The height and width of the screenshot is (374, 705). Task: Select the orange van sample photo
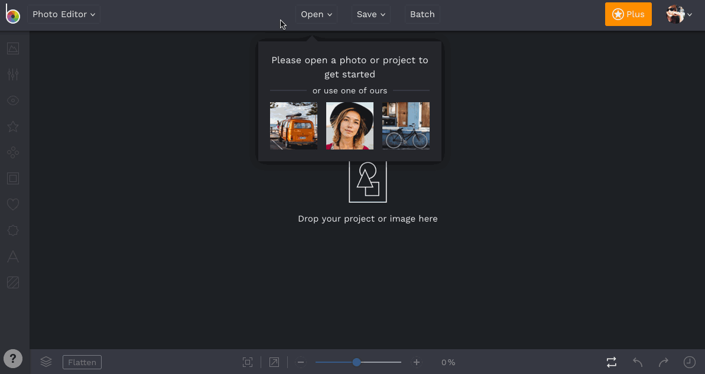coord(294,126)
